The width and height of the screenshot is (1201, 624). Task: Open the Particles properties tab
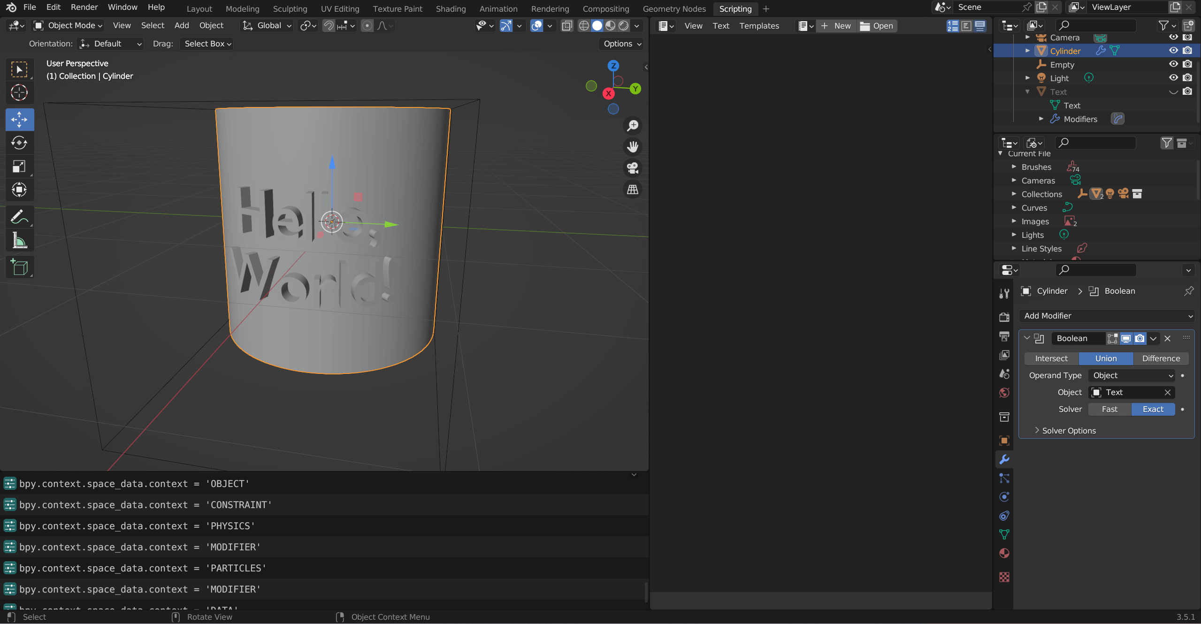1004,478
